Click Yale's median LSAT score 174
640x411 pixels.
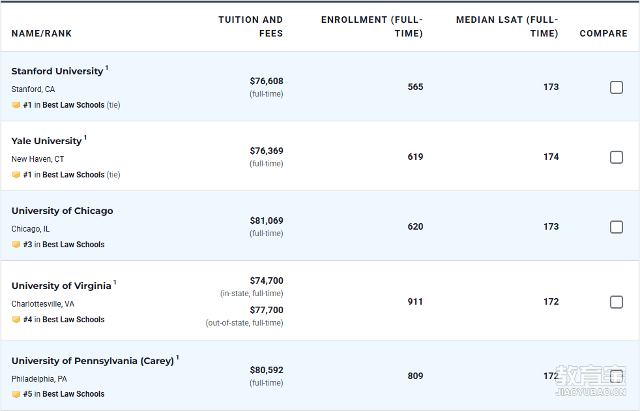tap(551, 157)
